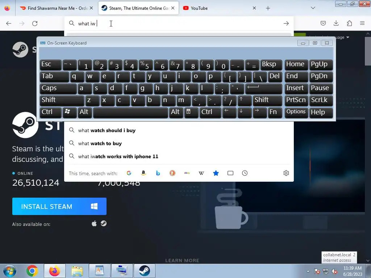Screen dimensions: 371x278
Task: Open Firefox downloads panel
Action: [x=336, y=23]
